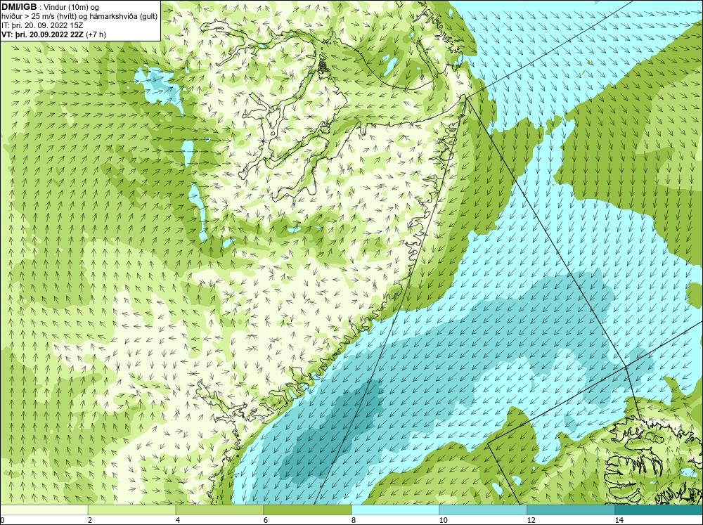Click the darkest teal swatch above 14
Viewport: 703px width, 525px height.
click(x=659, y=510)
